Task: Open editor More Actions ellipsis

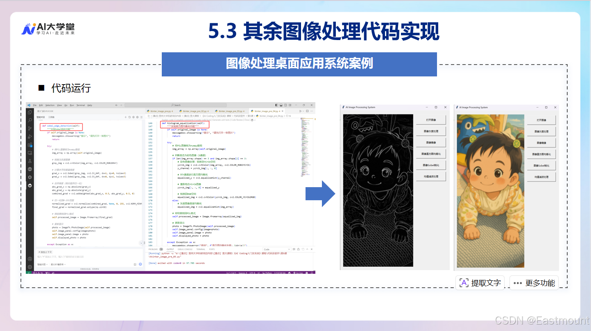Action: pyautogui.click(x=312, y=111)
